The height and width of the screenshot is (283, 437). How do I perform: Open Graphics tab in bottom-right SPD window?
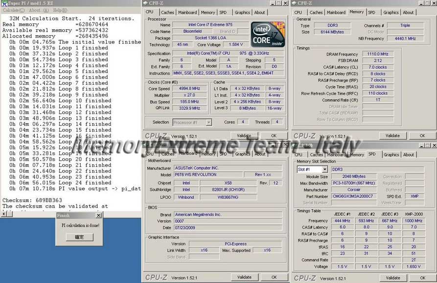[x=391, y=155]
